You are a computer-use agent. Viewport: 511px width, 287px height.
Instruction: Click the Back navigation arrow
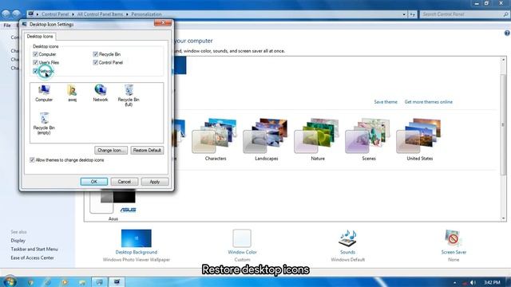pyautogui.click(x=6, y=14)
